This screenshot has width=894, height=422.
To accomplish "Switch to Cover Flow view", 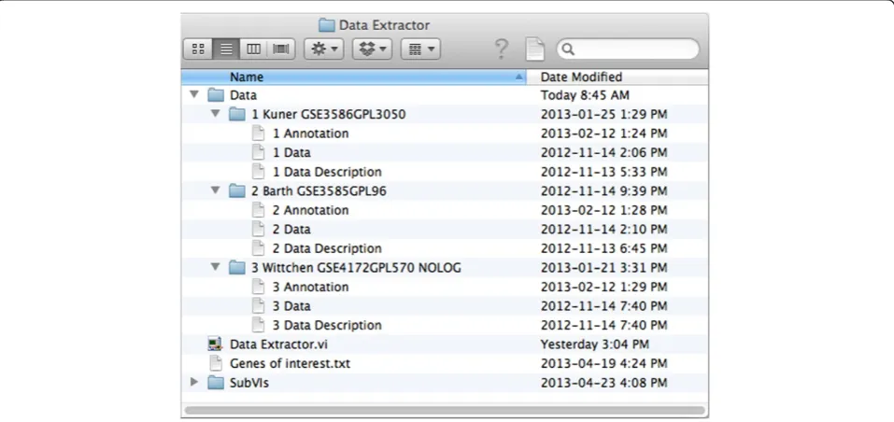I will point(281,49).
